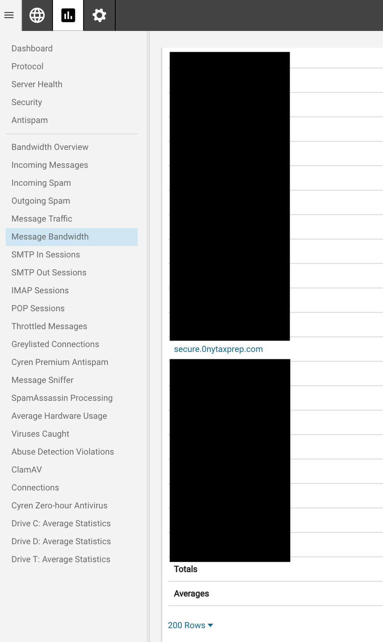View the Viruses Caught report

click(40, 434)
